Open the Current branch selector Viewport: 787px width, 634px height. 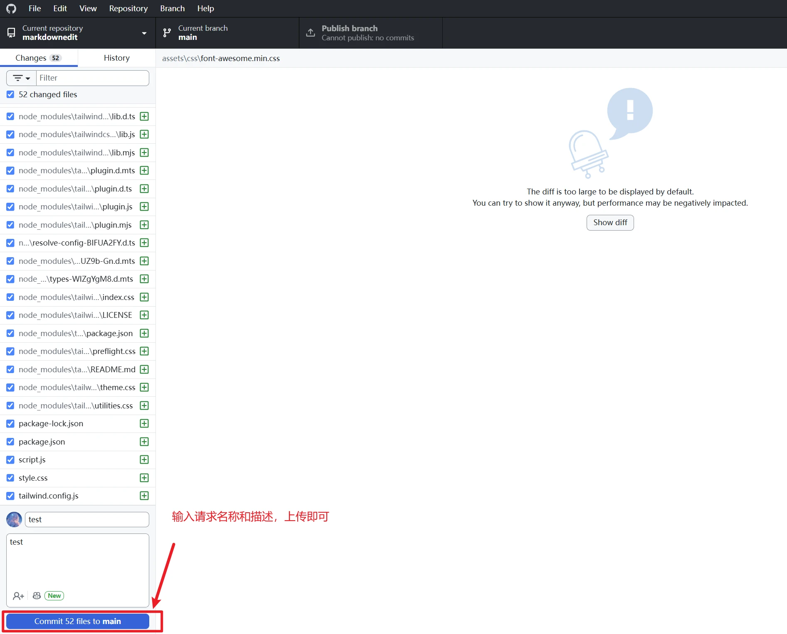click(227, 33)
